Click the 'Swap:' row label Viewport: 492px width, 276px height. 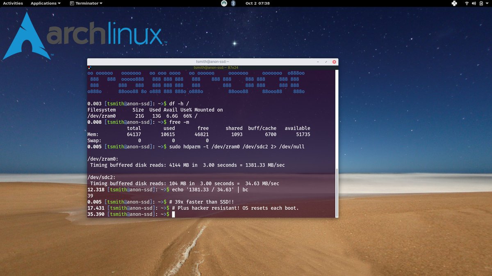(x=95, y=140)
